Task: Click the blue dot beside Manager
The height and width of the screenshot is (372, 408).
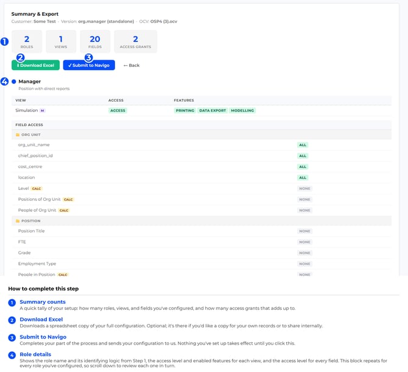Action: click(14, 82)
